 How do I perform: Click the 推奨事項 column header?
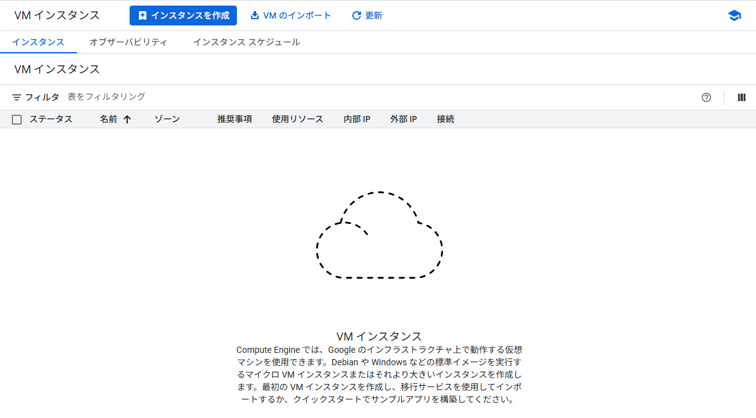[234, 119]
